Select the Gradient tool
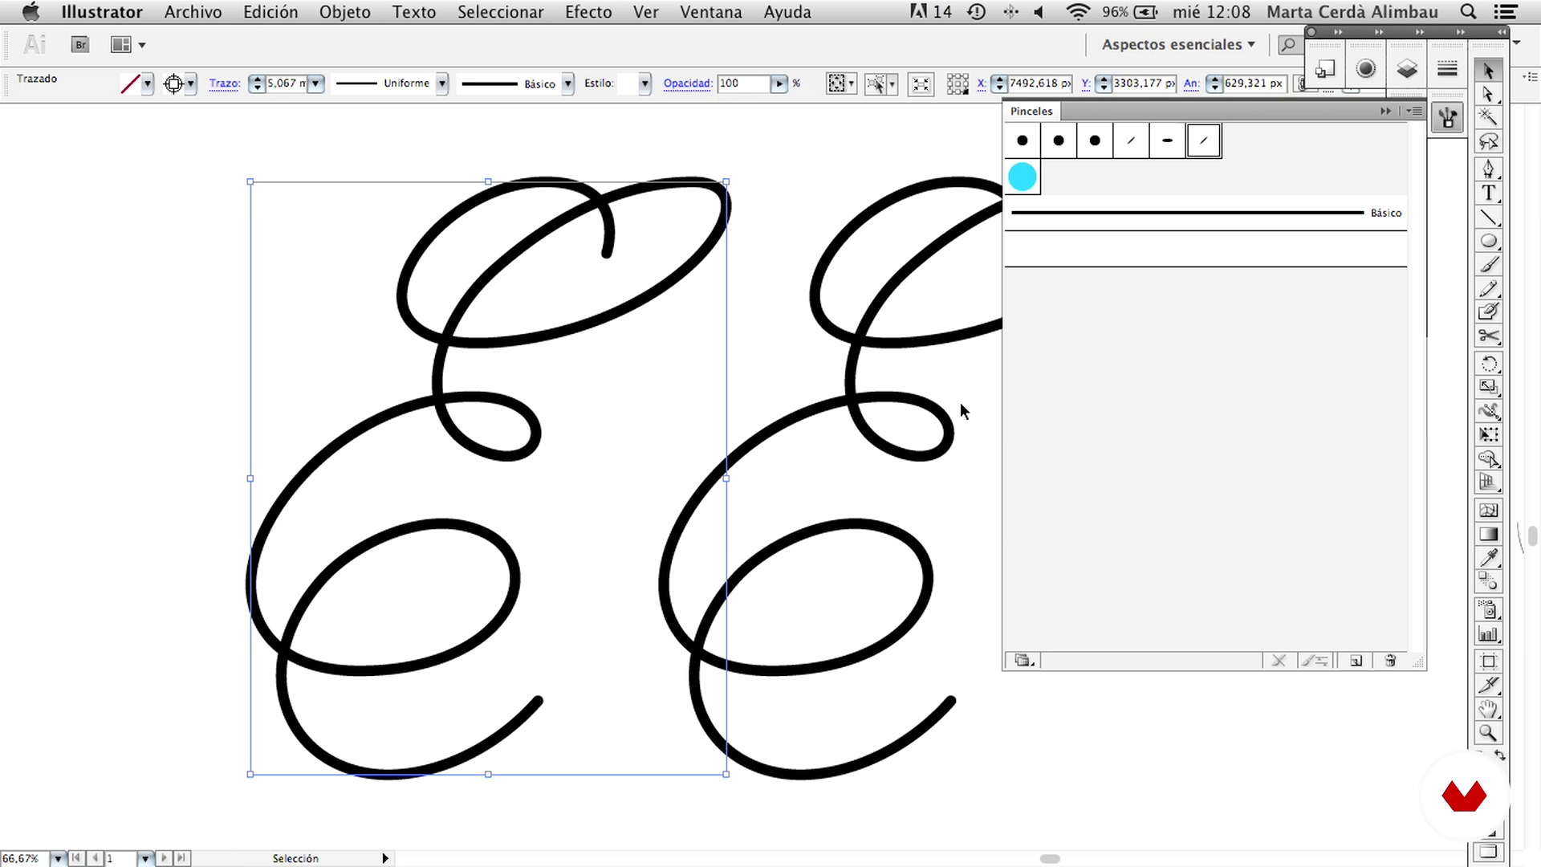The image size is (1541, 867). (x=1489, y=534)
